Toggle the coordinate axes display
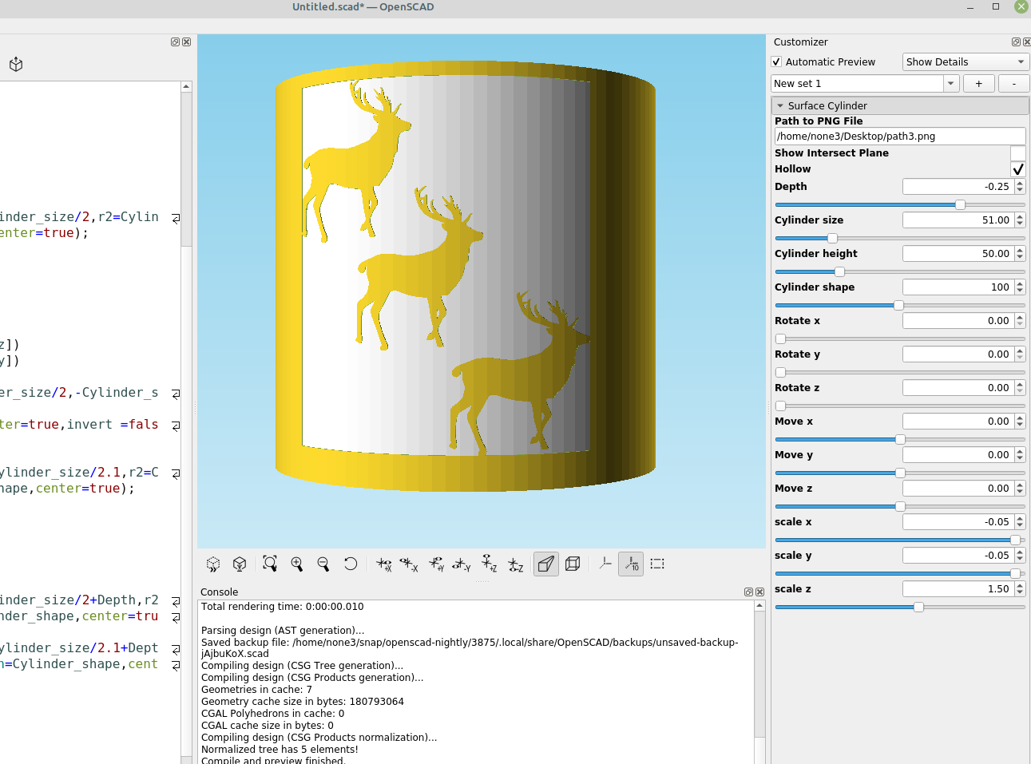 pos(605,564)
